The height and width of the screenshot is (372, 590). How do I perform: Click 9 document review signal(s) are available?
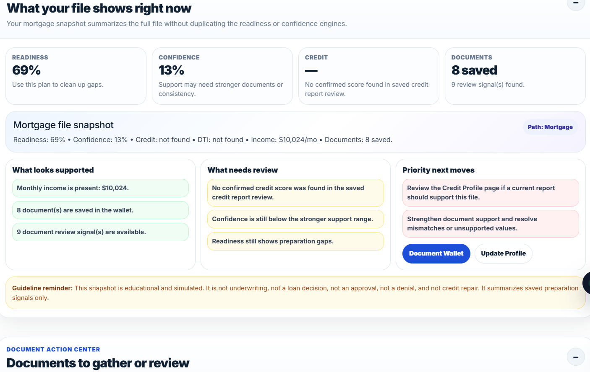(100, 232)
